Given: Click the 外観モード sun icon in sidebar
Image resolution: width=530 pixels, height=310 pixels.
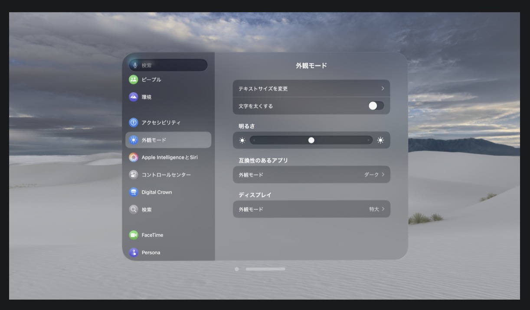Looking at the screenshot, I should coord(134,140).
